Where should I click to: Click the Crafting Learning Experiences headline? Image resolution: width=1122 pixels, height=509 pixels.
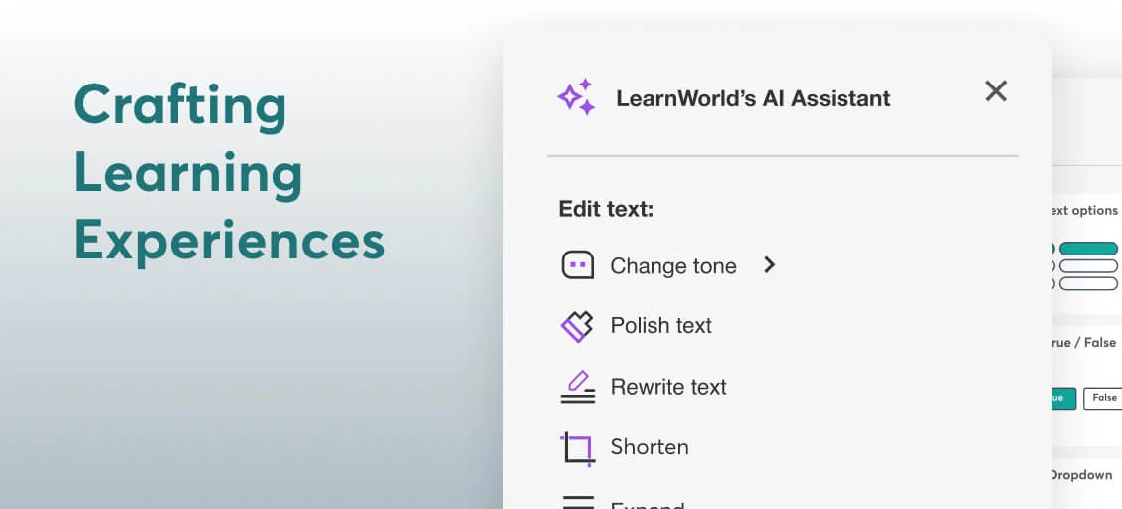229,172
